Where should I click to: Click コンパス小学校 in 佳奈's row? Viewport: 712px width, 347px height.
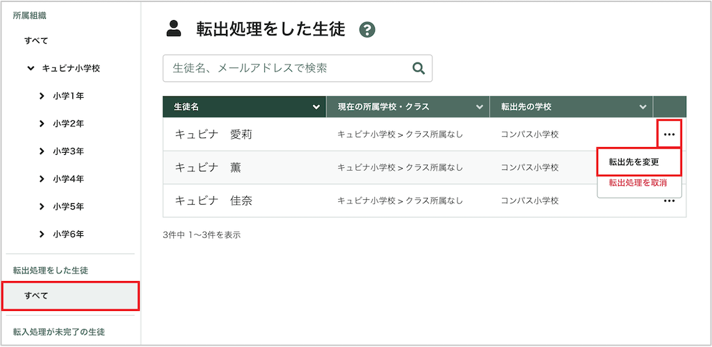pos(529,201)
